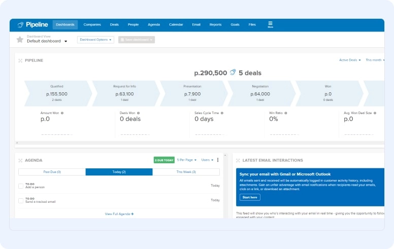The height and width of the screenshot is (249, 394).
Task: Click the info icon beside Sales Cycle Time
Action: tap(222, 113)
